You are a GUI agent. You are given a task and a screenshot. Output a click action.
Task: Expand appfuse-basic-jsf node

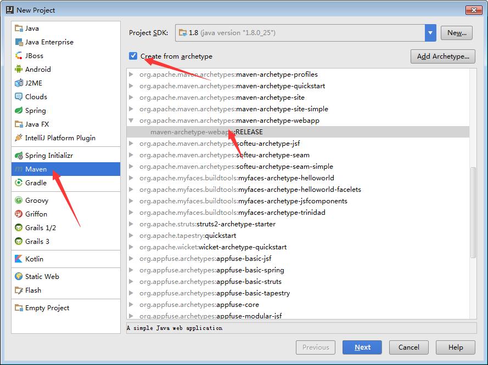[x=131, y=258]
